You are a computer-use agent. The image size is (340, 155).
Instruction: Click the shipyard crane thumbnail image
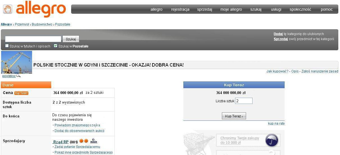point(17,62)
